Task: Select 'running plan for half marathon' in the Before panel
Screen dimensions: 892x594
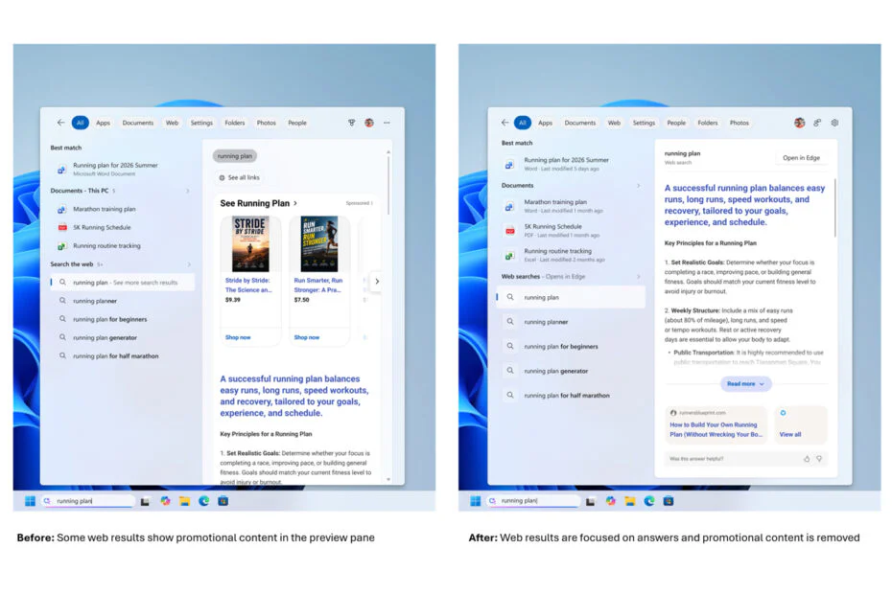Action: [x=122, y=355]
